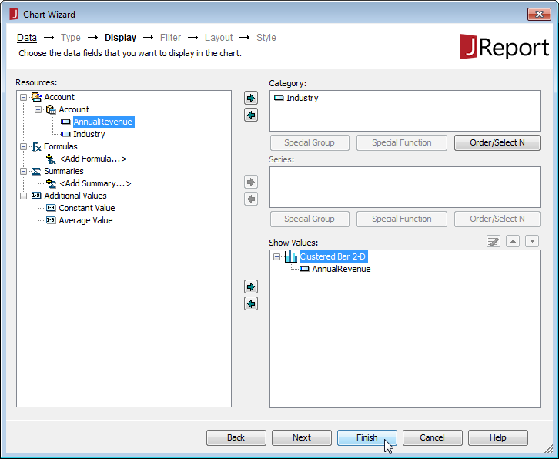This screenshot has width=559, height=459.
Task: Click the edit icon above Show Values
Action: pyautogui.click(x=494, y=242)
